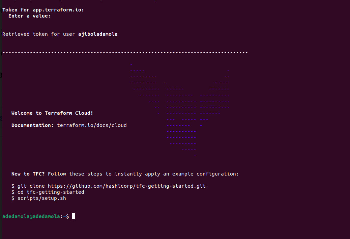Click the empty terminal area below the prompt
The width and height of the screenshot is (350, 239).
click(169, 230)
